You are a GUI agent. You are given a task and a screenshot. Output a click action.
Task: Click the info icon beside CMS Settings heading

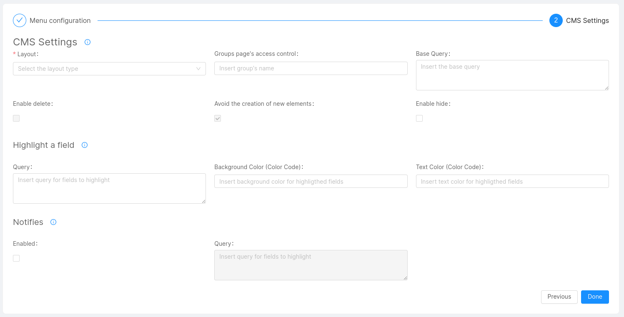coord(88,42)
